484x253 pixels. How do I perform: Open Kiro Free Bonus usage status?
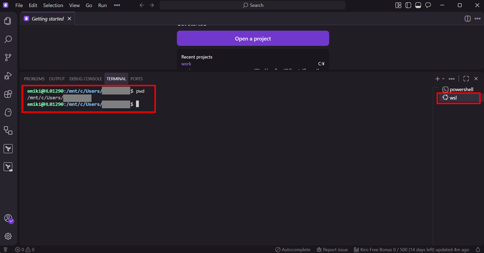pyautogui.click(x=411, y=250)
